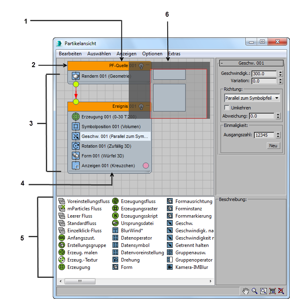Image resolution: width=290 pixels, height=299 pixels.
Task: Select Ursprungsdatei operator
Action: point(133,223)
